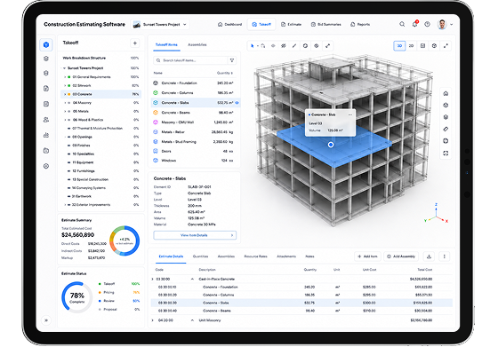The image size is (498, 347).
Task: Expand the 3D viewer to fullscreen
Action: [446, 46]
